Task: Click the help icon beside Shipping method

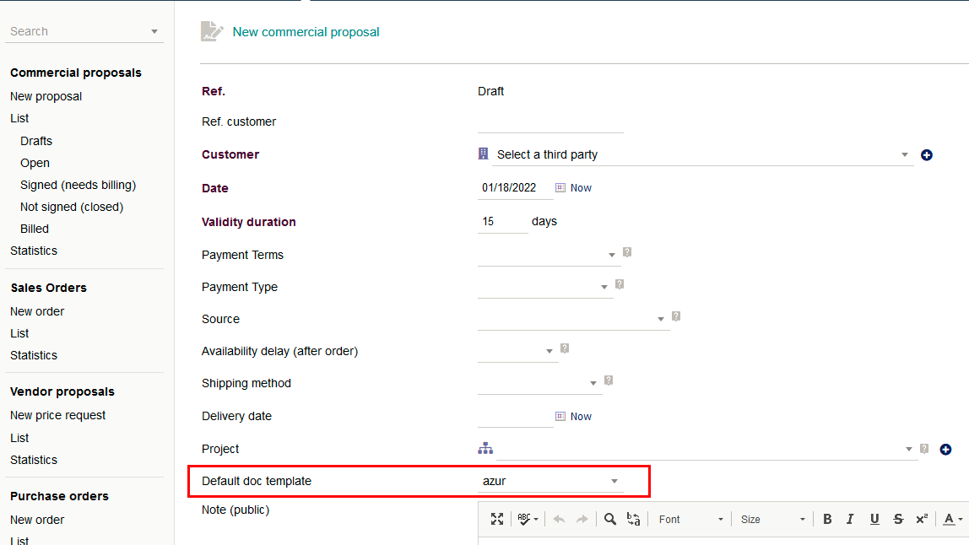Action: (609, 380)
